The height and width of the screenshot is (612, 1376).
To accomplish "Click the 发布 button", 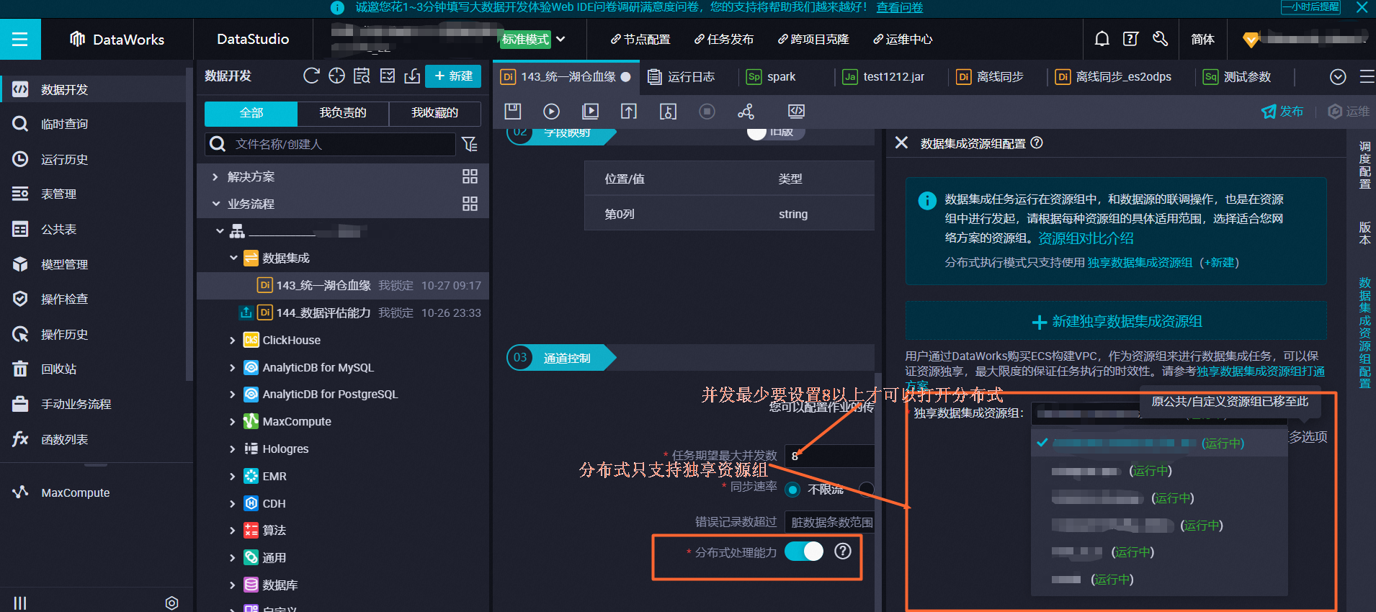I will 1282,111.
